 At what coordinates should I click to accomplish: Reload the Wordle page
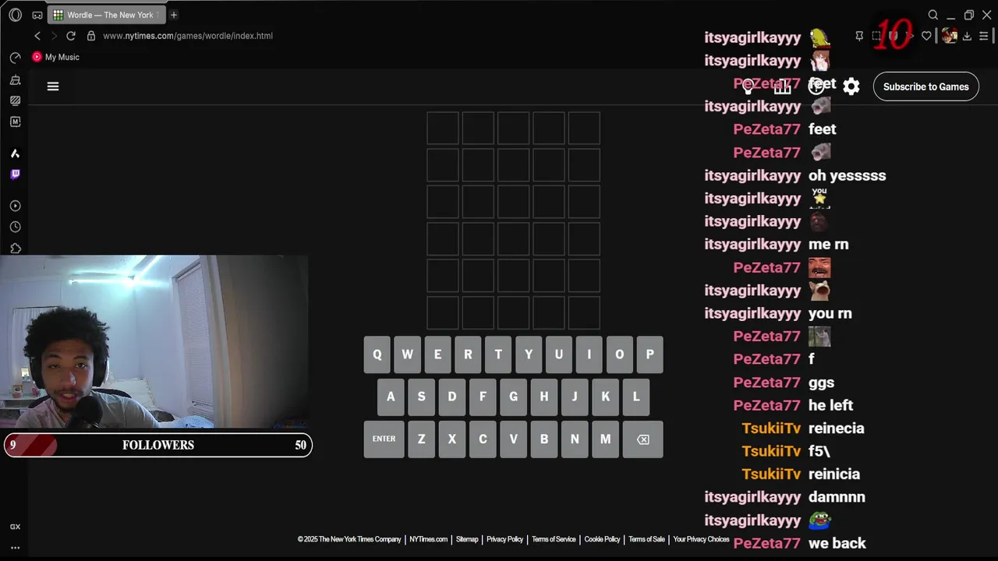(71, 36)
